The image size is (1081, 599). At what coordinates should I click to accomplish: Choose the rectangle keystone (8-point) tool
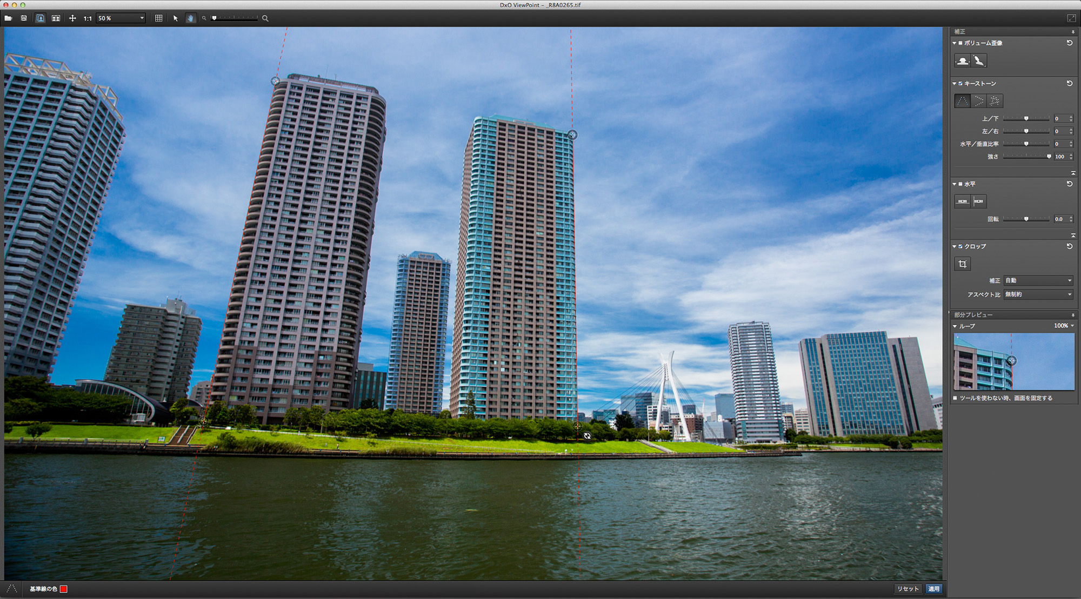coord(995,100)
